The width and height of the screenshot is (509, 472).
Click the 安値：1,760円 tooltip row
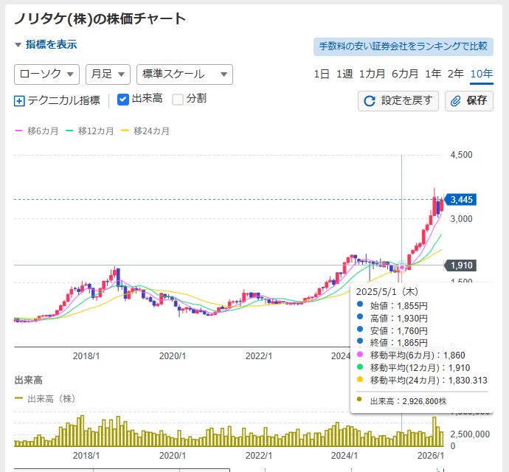coord(392,331)
